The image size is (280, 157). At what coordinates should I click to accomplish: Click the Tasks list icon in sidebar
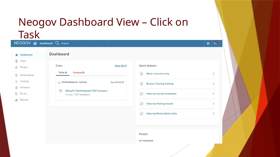[16, 61]
